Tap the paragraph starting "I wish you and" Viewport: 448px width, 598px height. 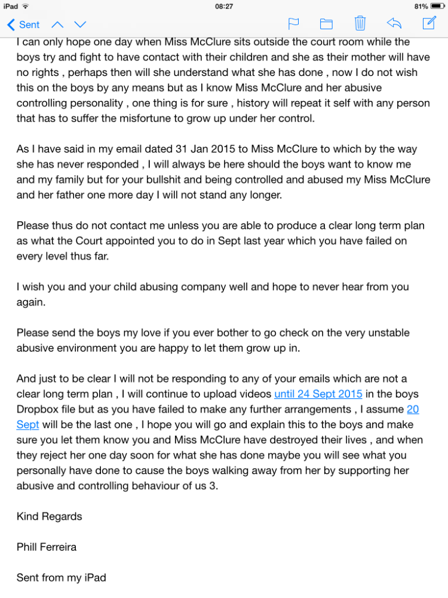point(213,294)
